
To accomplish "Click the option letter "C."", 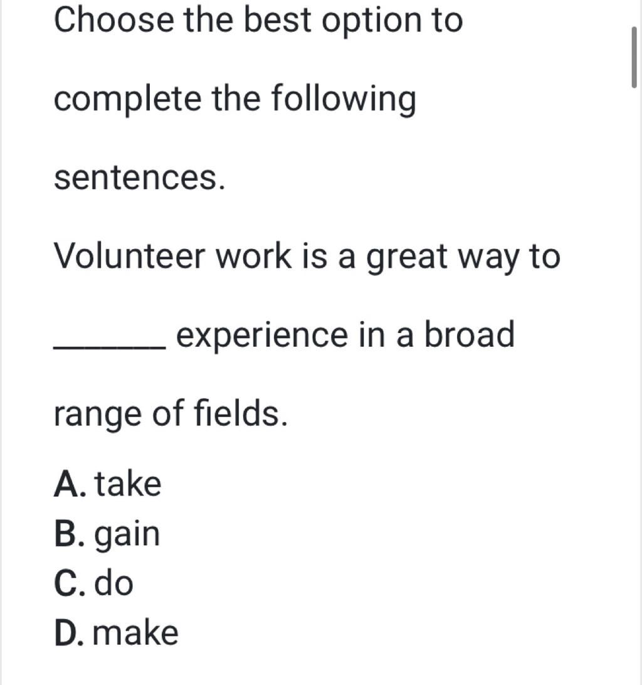I will click(x=70, y=583).
